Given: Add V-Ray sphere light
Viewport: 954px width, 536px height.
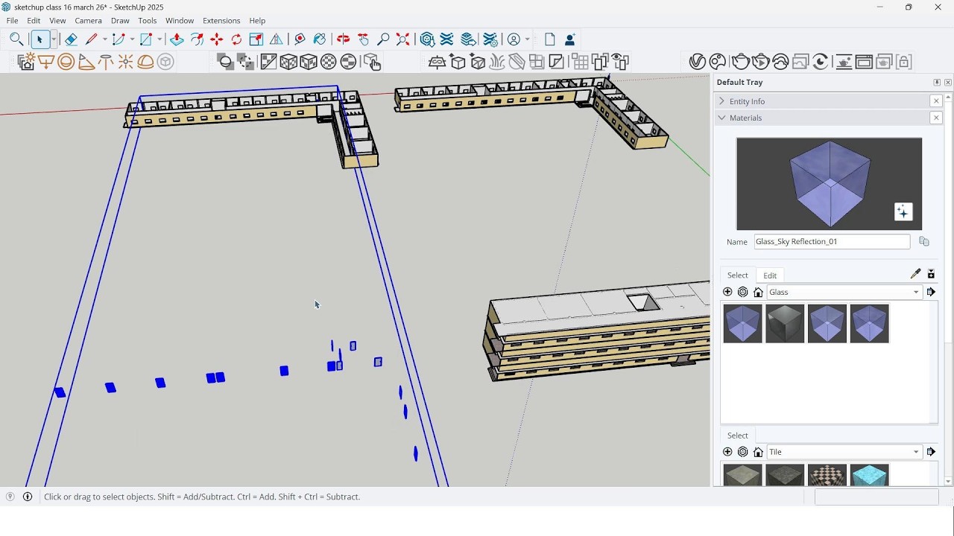Looking at the screenshot, I should click(66, 62).
